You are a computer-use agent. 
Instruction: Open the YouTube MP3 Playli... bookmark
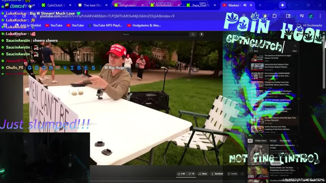(105, 25)
